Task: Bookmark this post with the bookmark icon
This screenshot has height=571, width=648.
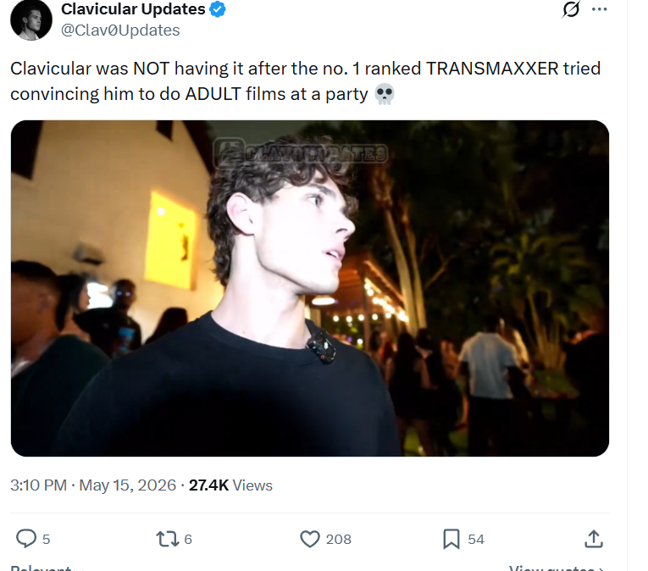Action: [x=451, y=539]
